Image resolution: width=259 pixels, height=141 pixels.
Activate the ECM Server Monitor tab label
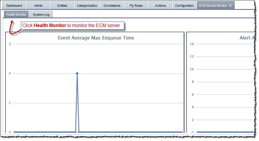coord(213,6)
